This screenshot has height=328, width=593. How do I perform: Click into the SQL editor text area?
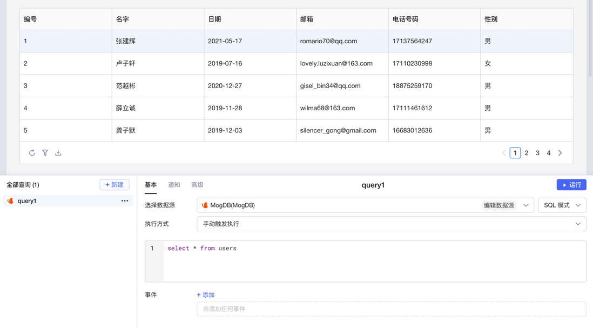[374, 262]
